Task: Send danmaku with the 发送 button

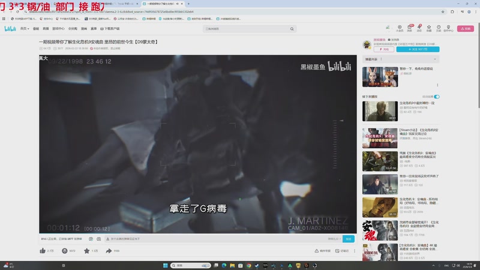Action: click(x=349, y=239)
